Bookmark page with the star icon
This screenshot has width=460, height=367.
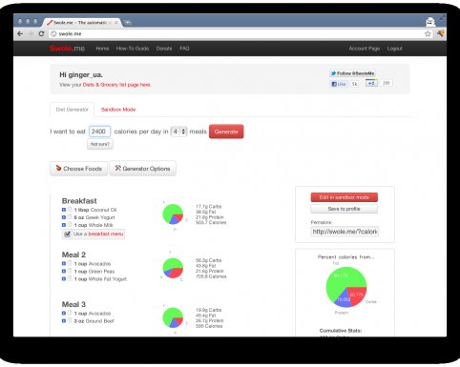click(x=428, y=33)
